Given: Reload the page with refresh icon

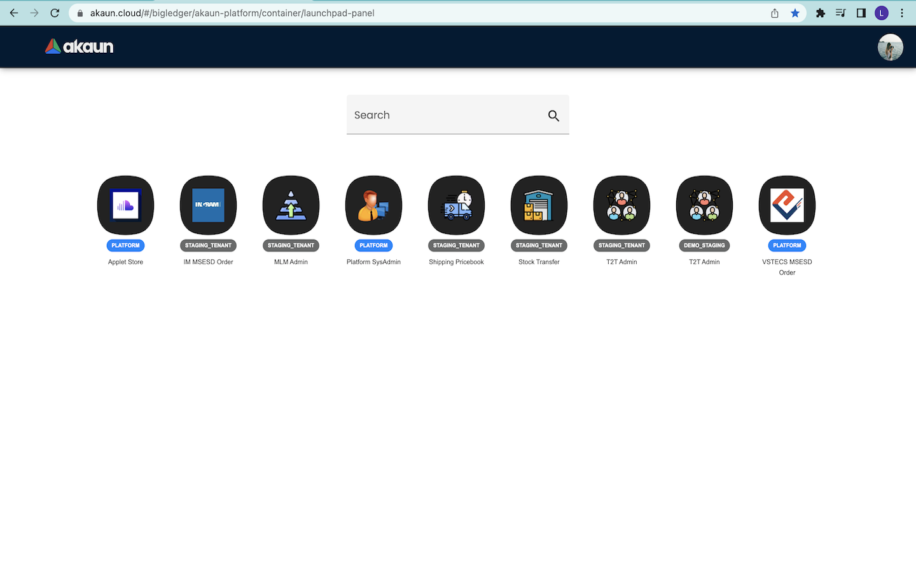Looking at the screenshot, I should (x=55, y=13).
